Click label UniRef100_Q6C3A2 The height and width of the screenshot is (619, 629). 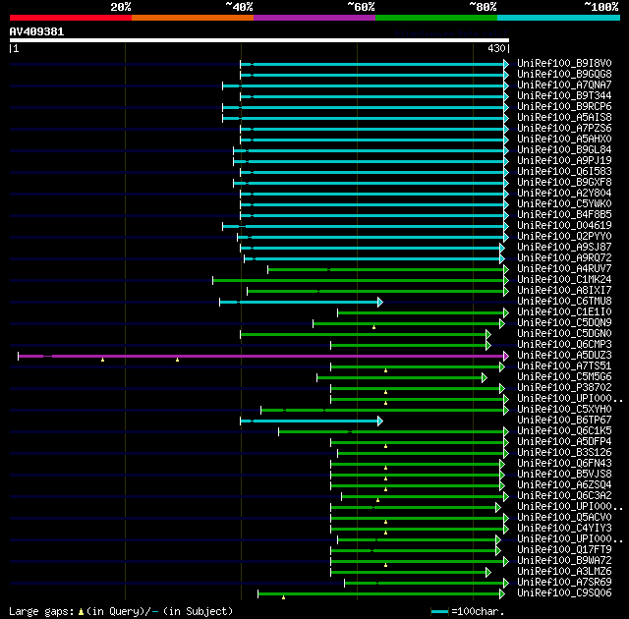[564, 496]
